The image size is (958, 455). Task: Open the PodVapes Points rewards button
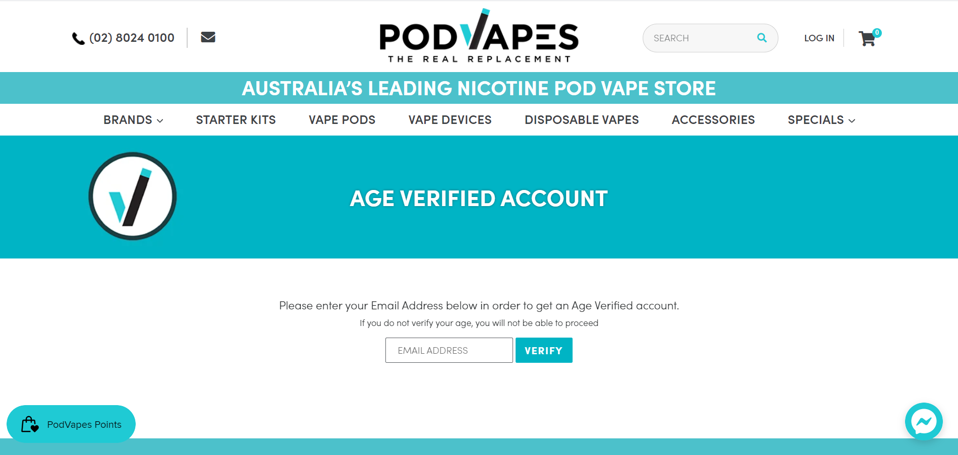tap(71, 424)
